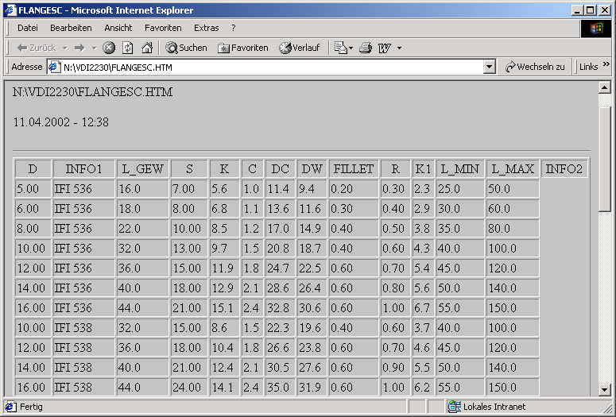Click the vertical scrollbar down arrow
This screenshot has width=616, height=417.
604,389
